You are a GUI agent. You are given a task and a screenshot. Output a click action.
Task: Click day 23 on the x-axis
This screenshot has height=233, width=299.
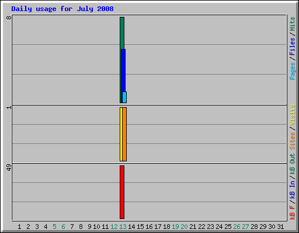(x=210, y=227)
